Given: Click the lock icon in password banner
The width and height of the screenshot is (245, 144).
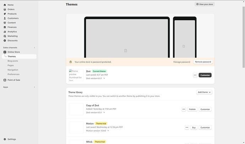Looking at the screenshot, I should (71, 62).
